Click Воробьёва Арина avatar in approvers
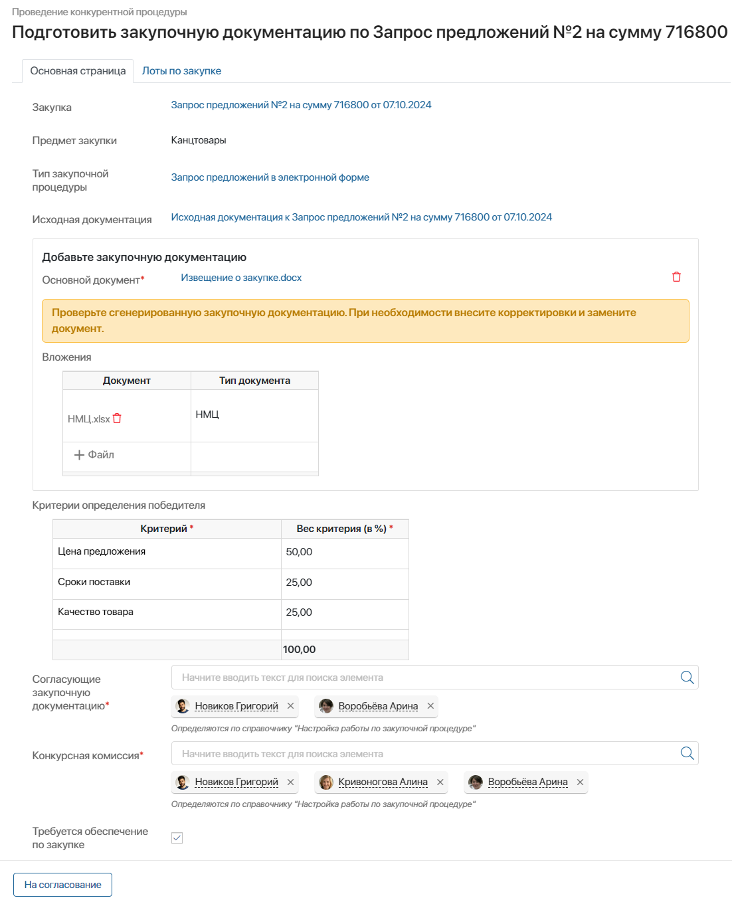This screenshot has width=732, height=904. click(x=325, y=706)
